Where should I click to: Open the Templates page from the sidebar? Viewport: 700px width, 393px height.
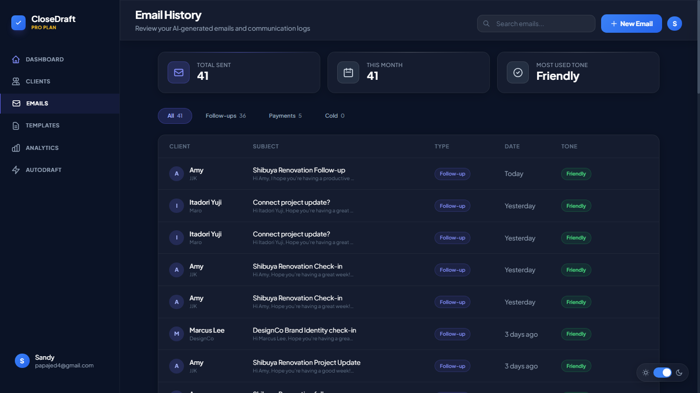coord(60,125)
